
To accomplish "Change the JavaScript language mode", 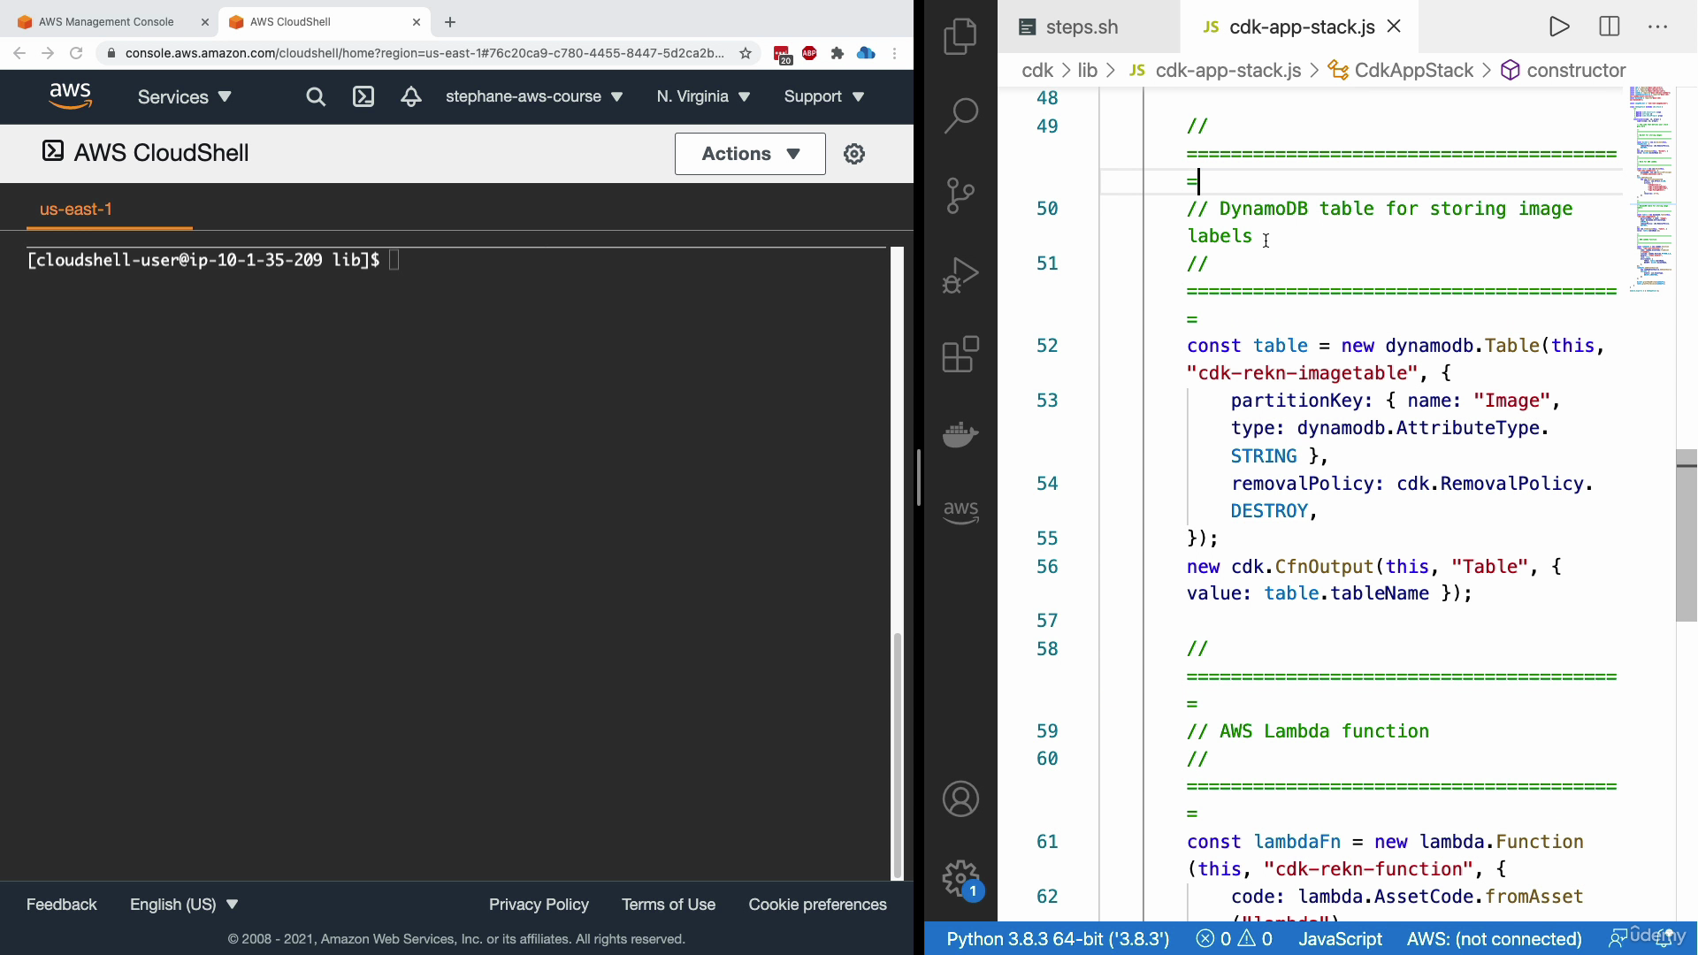I will pyautogui.click(x=1340, y=939).
